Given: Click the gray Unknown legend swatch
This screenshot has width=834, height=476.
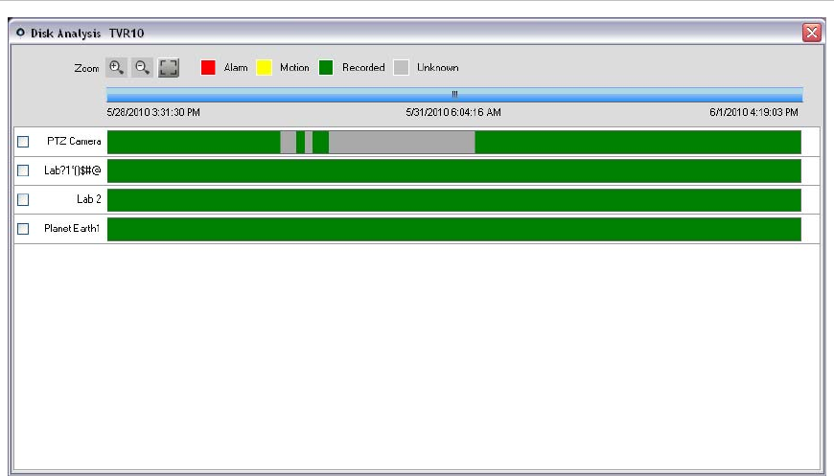Looking at the screenshot, I should click(401, 67).
